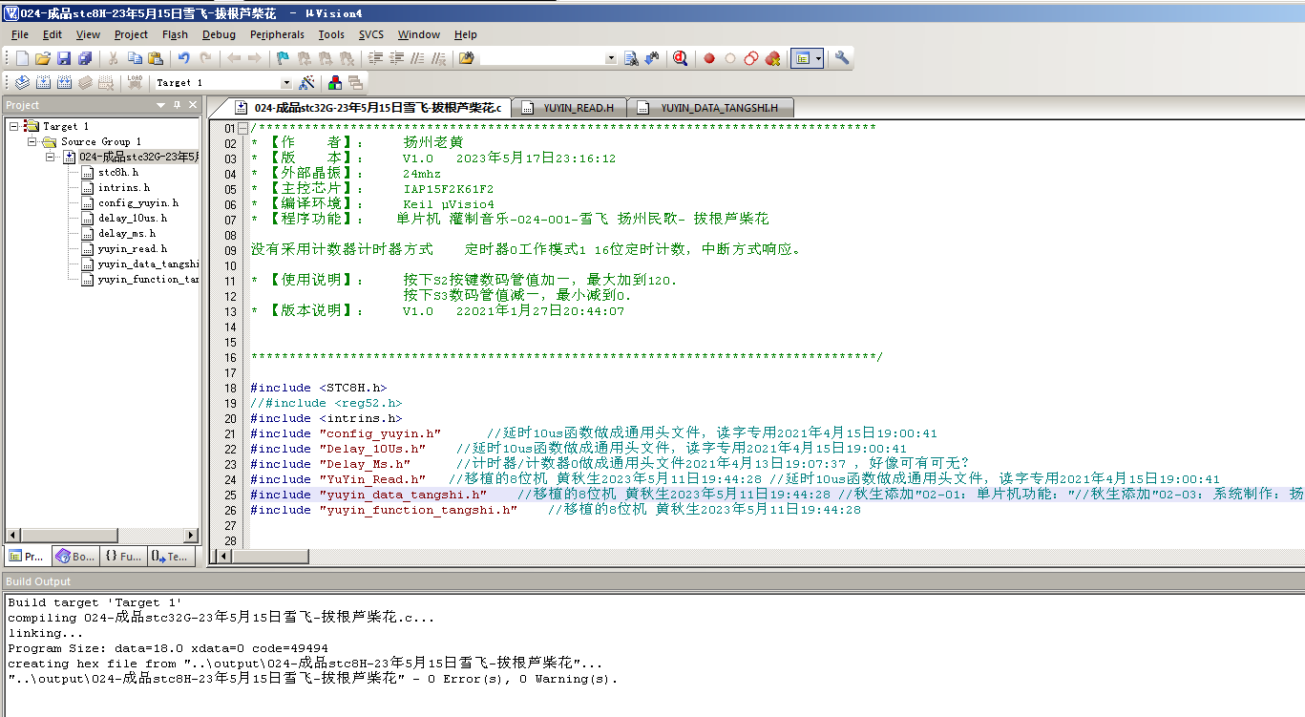
Task: Insert a breakpoint using the red dot icon
Action: coord(709,58)
